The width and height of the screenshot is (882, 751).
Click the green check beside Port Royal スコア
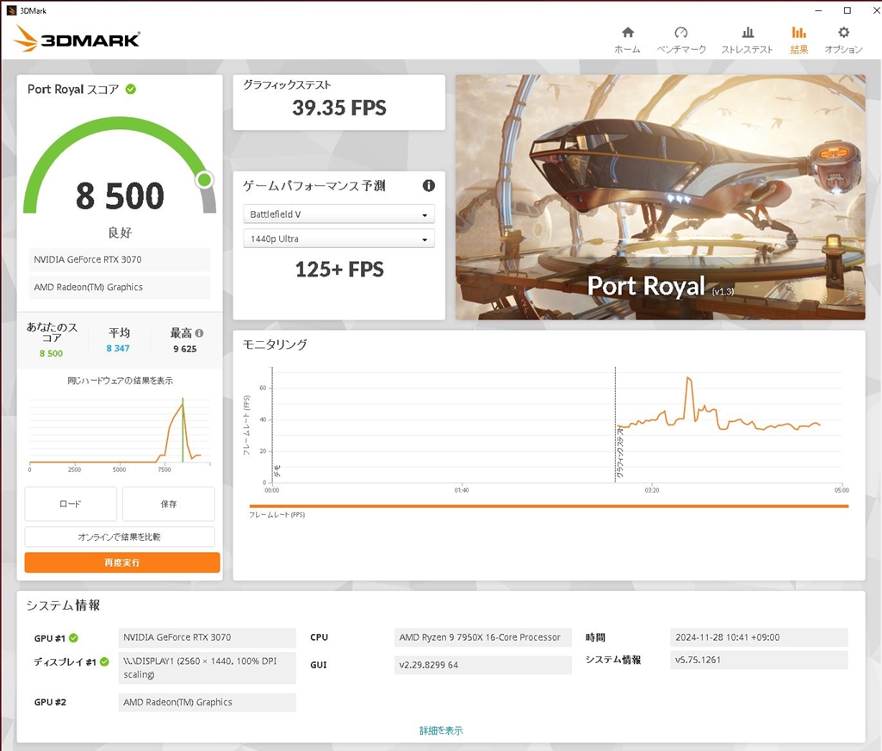click(131, 89)
